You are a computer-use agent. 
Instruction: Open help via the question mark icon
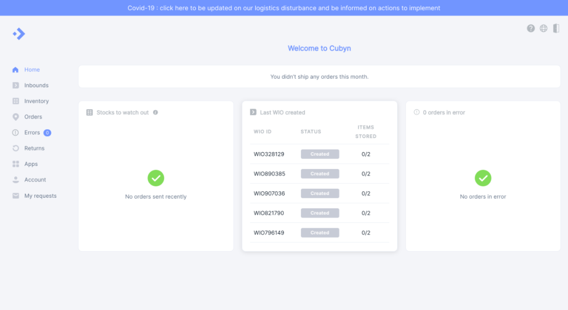pos(531,28)
